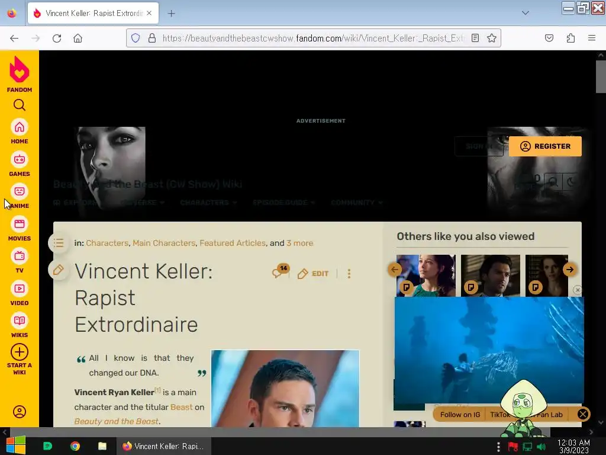Open the GAMES section
Image resolution: width=606 pixels, height=455 pixels.
coord(20,164)
